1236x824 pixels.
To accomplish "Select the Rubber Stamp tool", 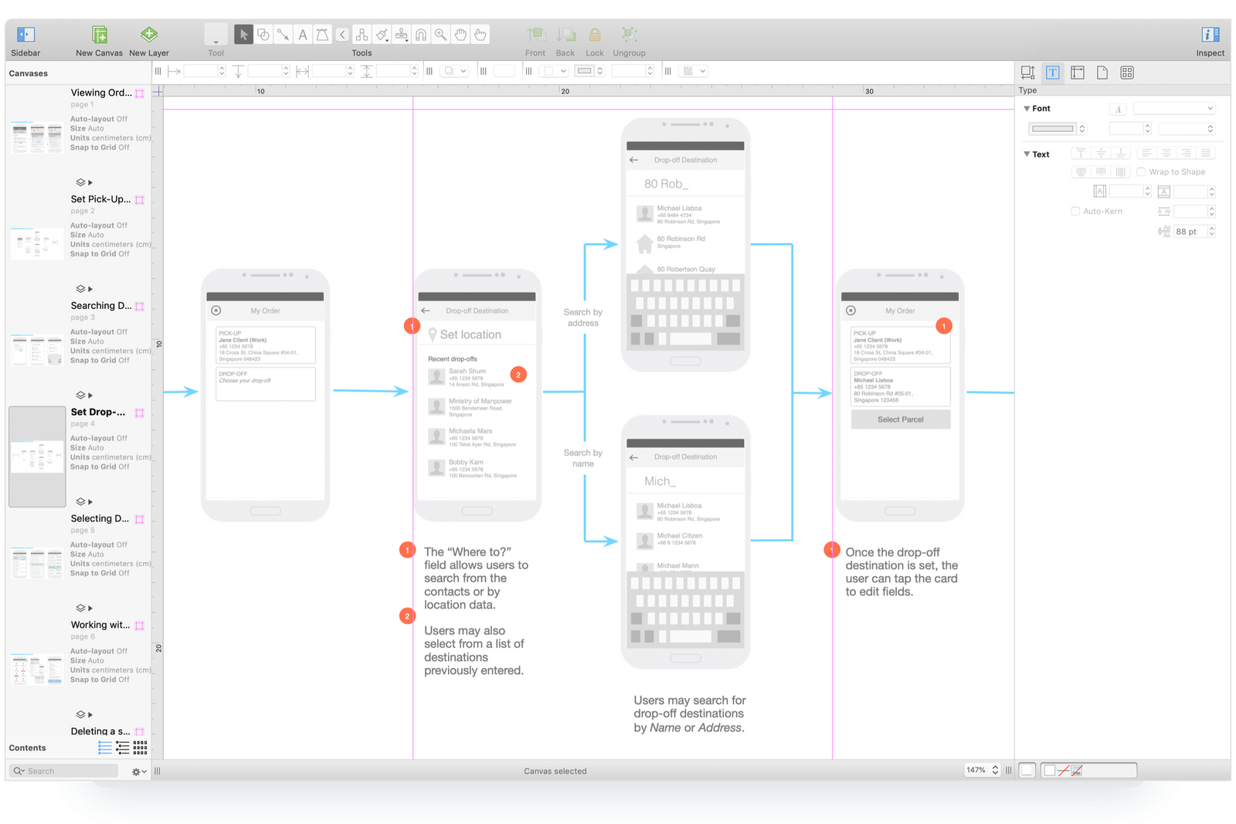I will coord(401,35).
